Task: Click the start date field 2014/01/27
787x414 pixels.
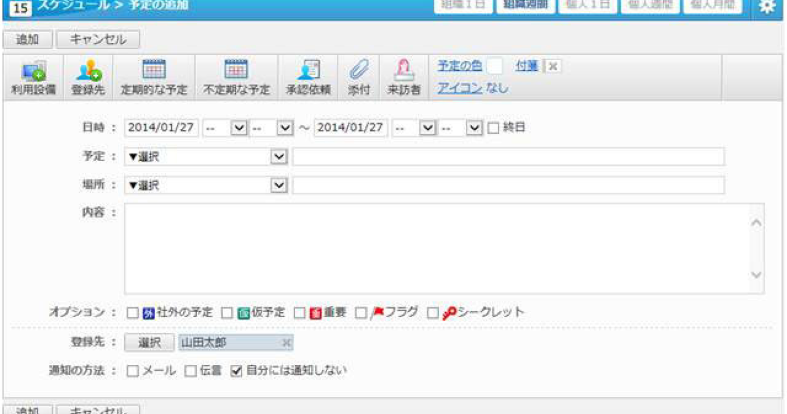Action: (162, 128)
